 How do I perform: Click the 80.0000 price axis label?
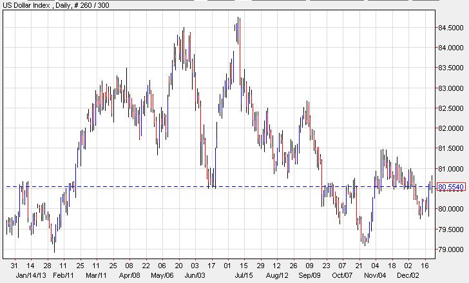(x=451, y=209)
